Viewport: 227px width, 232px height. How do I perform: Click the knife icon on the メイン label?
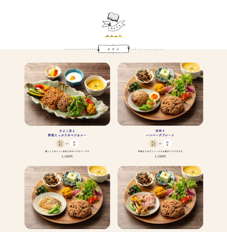[99, 49]
